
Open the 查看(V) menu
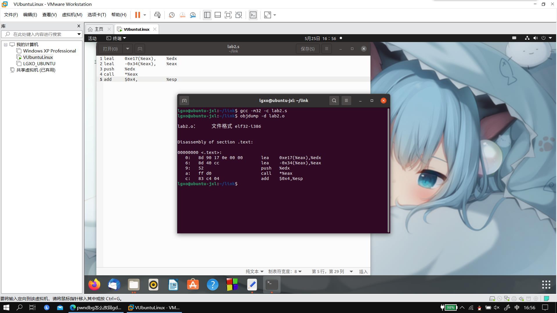point(49,15)
